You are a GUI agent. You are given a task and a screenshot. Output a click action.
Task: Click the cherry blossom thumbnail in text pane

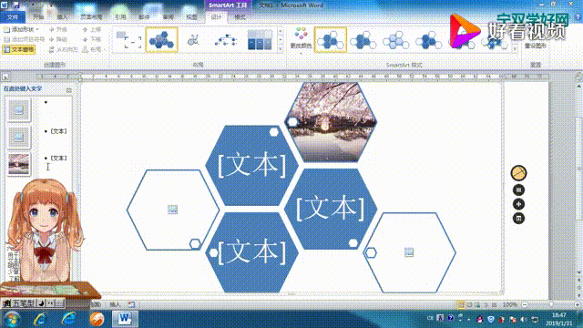[18, 164]
